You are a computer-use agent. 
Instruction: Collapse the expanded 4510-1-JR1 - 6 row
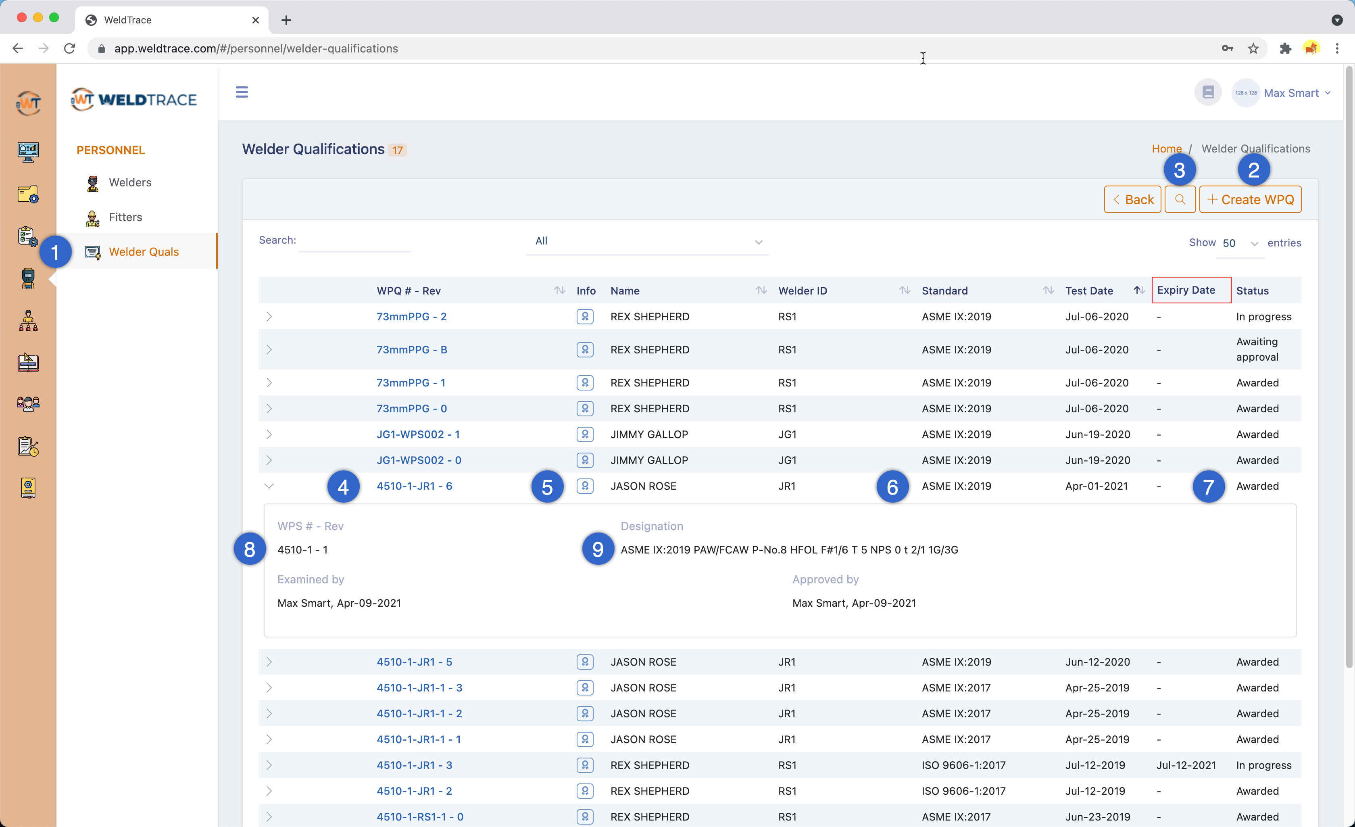point(269,486)
